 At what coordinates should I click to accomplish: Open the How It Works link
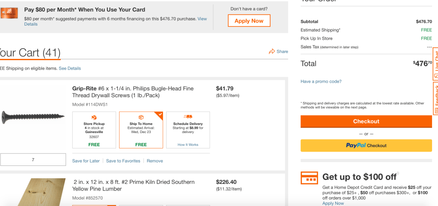tap(188, 145)
